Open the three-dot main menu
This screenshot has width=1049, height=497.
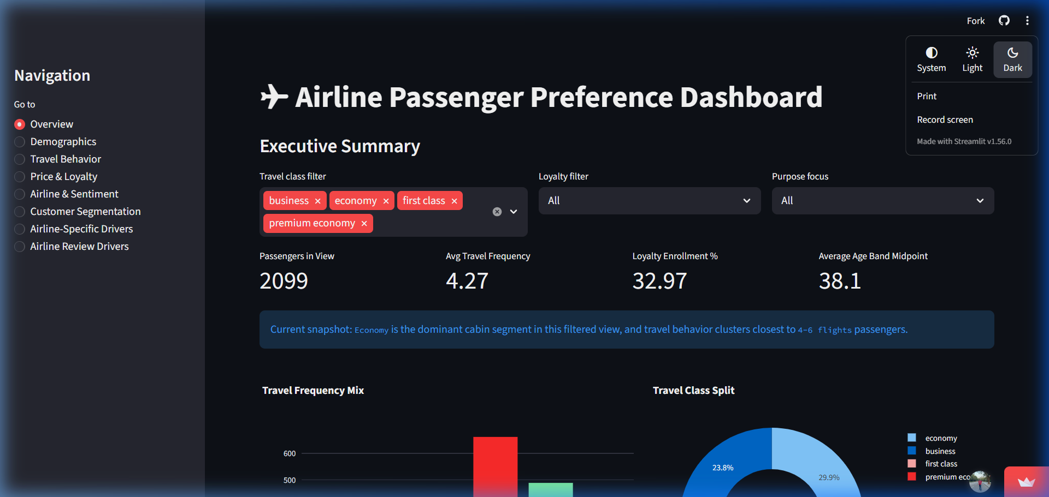[x=1027, y=21]
